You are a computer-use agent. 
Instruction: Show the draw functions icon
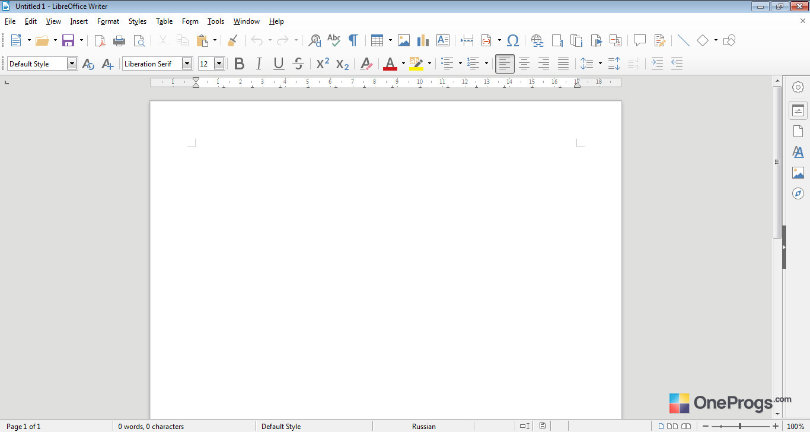click(x=729, y=40)
